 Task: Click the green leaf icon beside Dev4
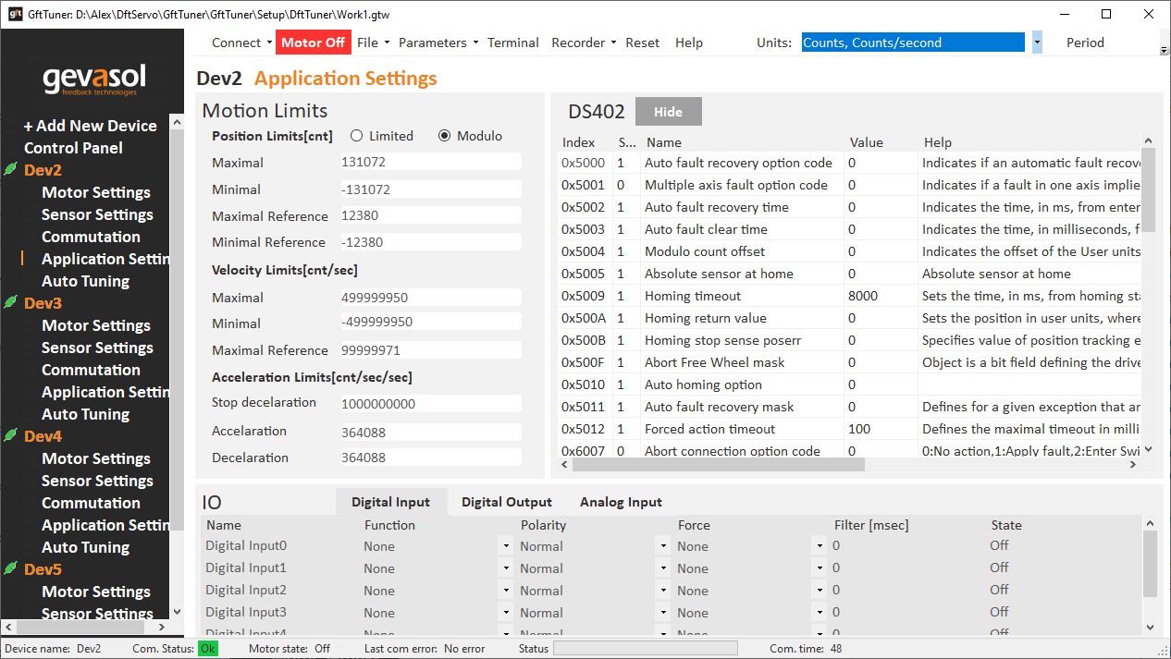pos(10,436)
